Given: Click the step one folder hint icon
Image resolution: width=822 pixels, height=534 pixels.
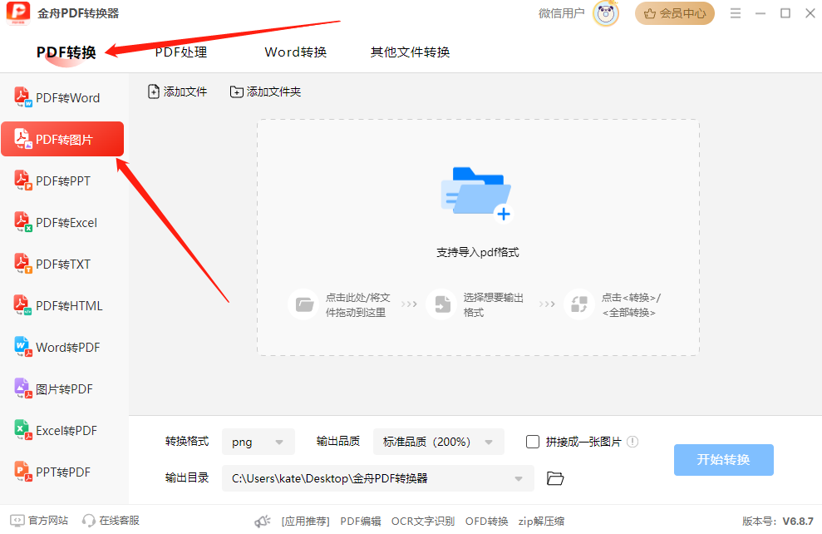Looking at the screenshot, I should (x=303, y=304).
